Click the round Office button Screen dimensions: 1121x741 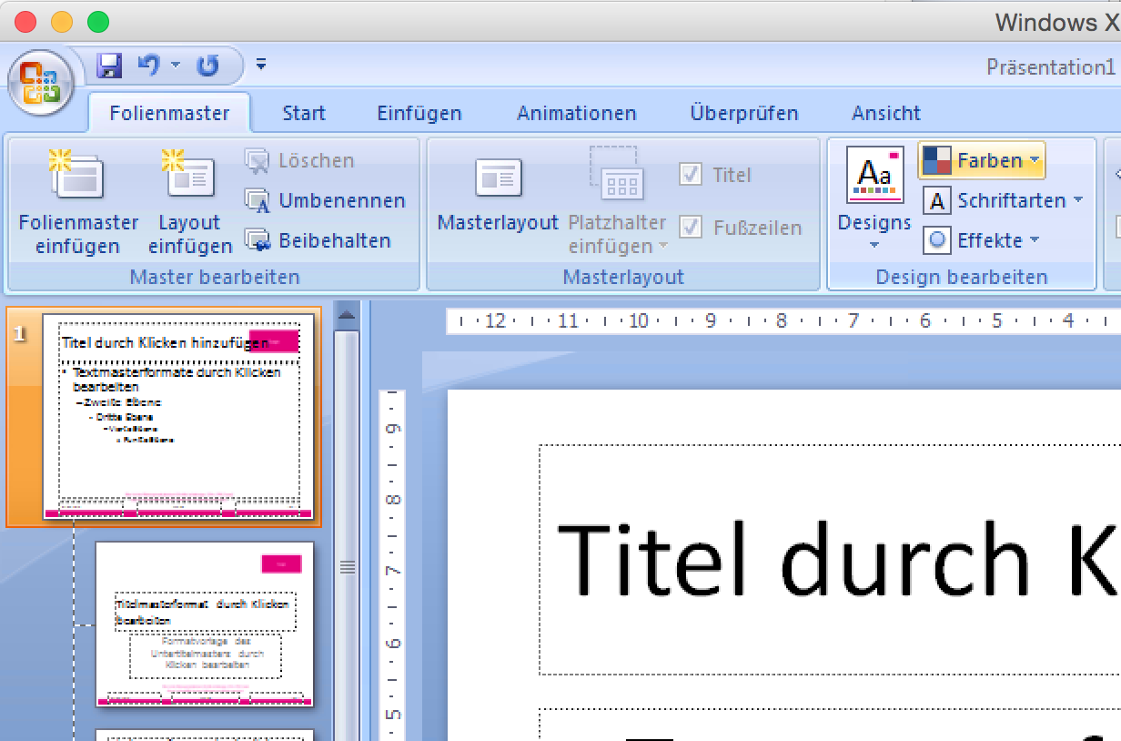(40, 83)
